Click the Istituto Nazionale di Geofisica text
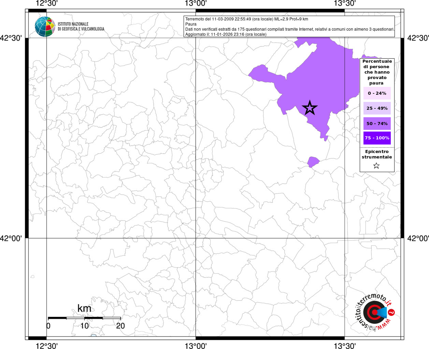Image resolution: width=429 pixels, height=349 pixels. coord(81,27)
